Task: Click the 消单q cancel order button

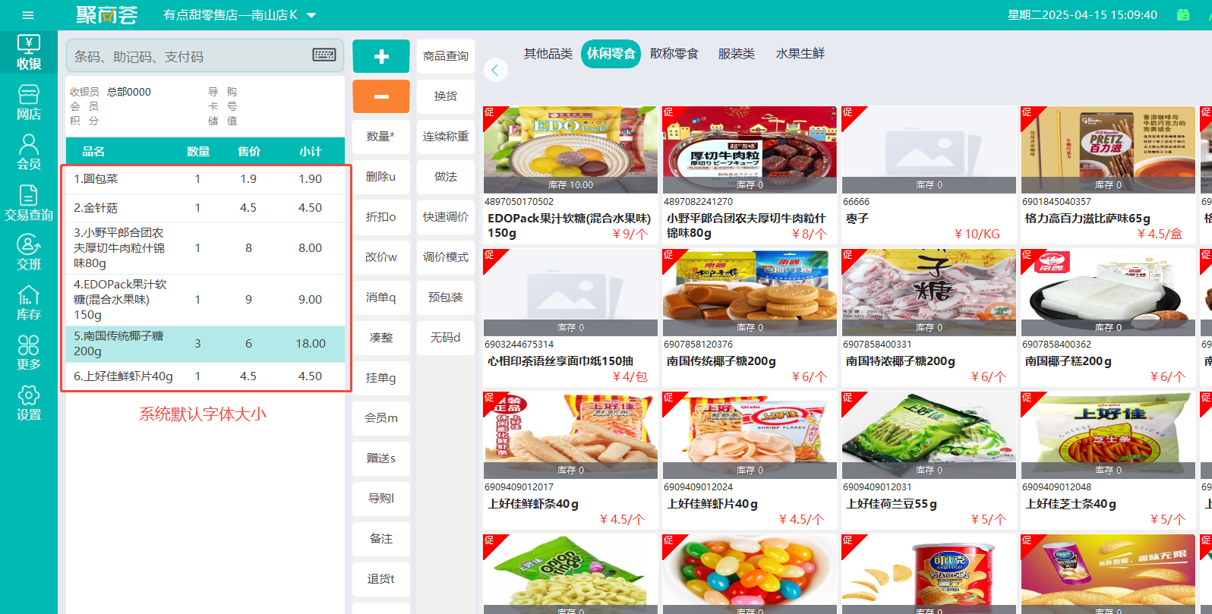Action: (x=381, y=298)
